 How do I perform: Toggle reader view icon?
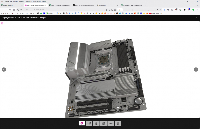pos(112,10)
